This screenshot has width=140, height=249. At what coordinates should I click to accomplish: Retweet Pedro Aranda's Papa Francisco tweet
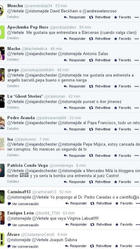[100, 129]
